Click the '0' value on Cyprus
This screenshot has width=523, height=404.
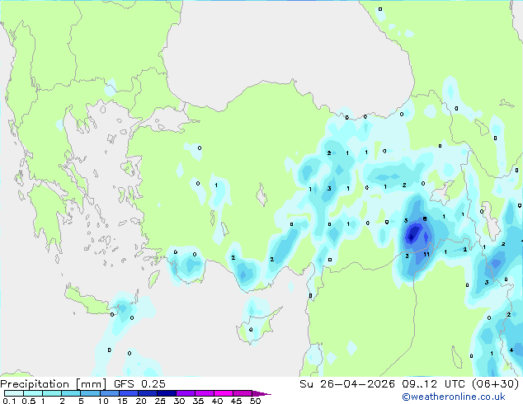(x=251, y=330)
